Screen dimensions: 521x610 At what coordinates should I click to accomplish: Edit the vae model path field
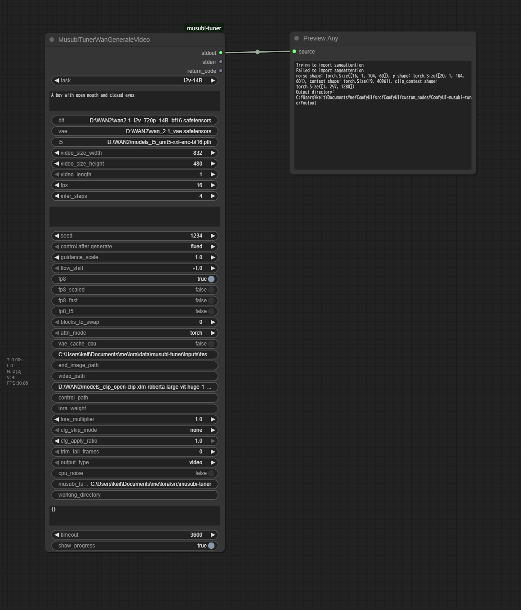(x=135, y=131)
